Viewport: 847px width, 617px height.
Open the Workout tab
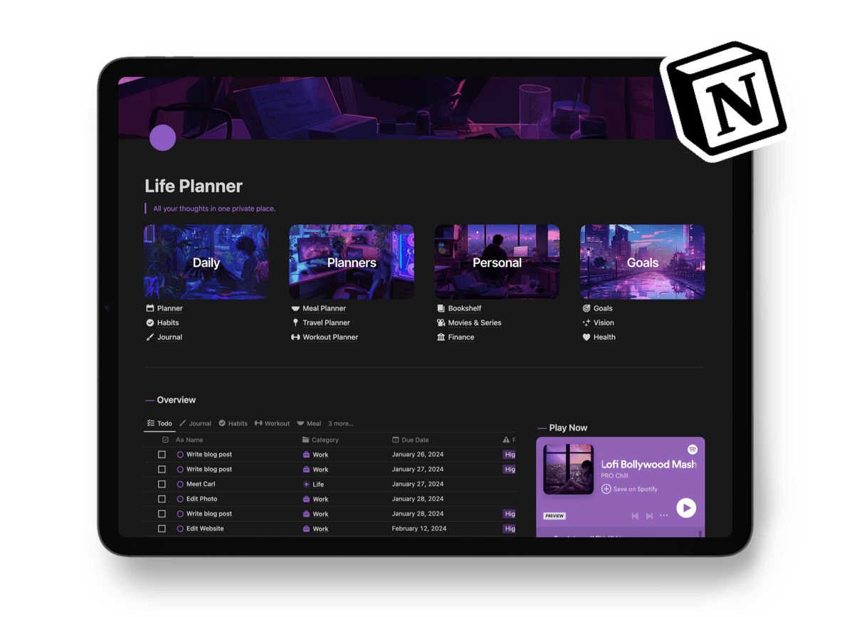(x=272, y=423)
